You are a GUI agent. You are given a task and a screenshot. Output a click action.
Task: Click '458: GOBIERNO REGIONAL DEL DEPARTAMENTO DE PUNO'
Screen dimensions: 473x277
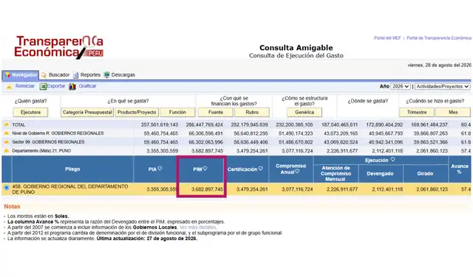coord(70,189)
